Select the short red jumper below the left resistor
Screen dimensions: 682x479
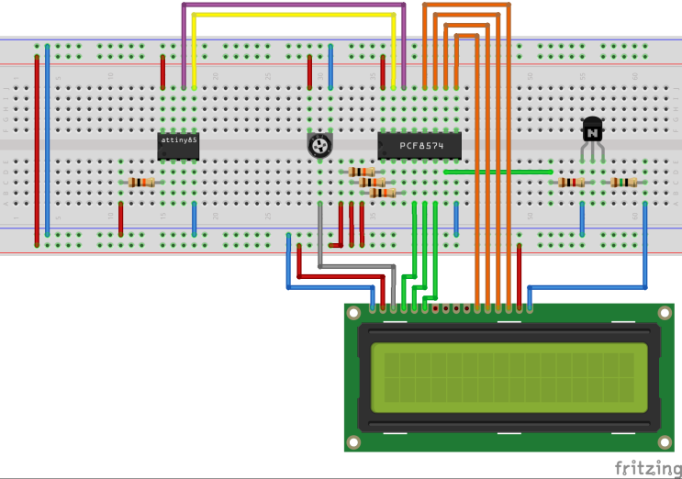(x=121, y=219)
